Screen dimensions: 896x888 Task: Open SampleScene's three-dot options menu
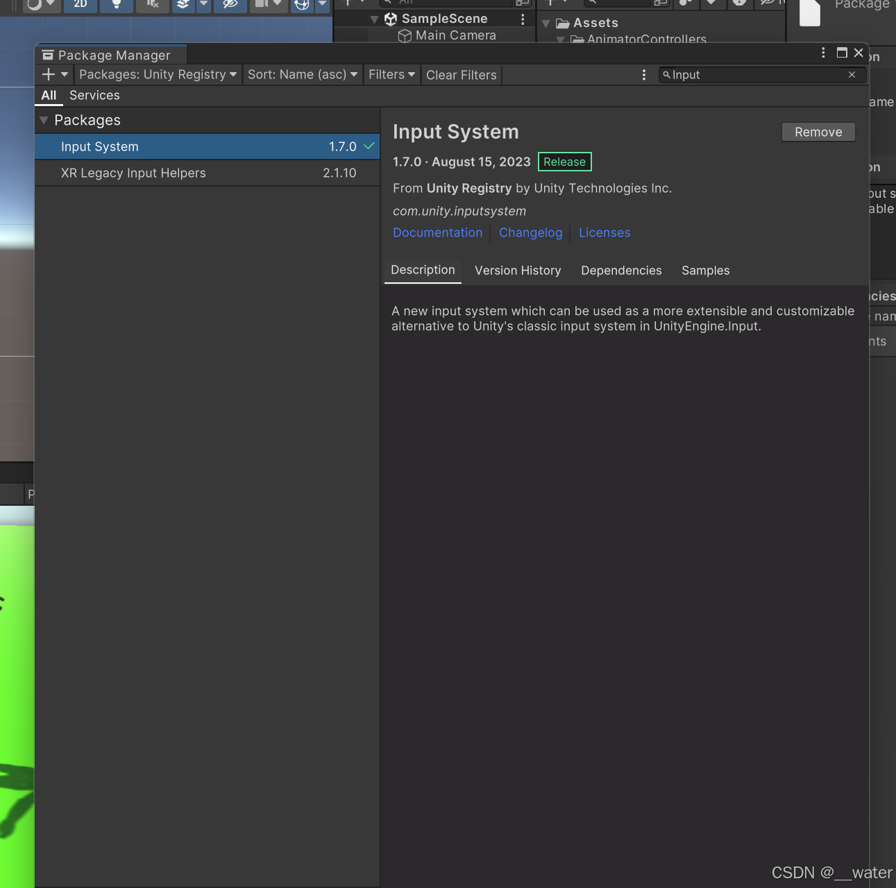(x=523, y=19)
